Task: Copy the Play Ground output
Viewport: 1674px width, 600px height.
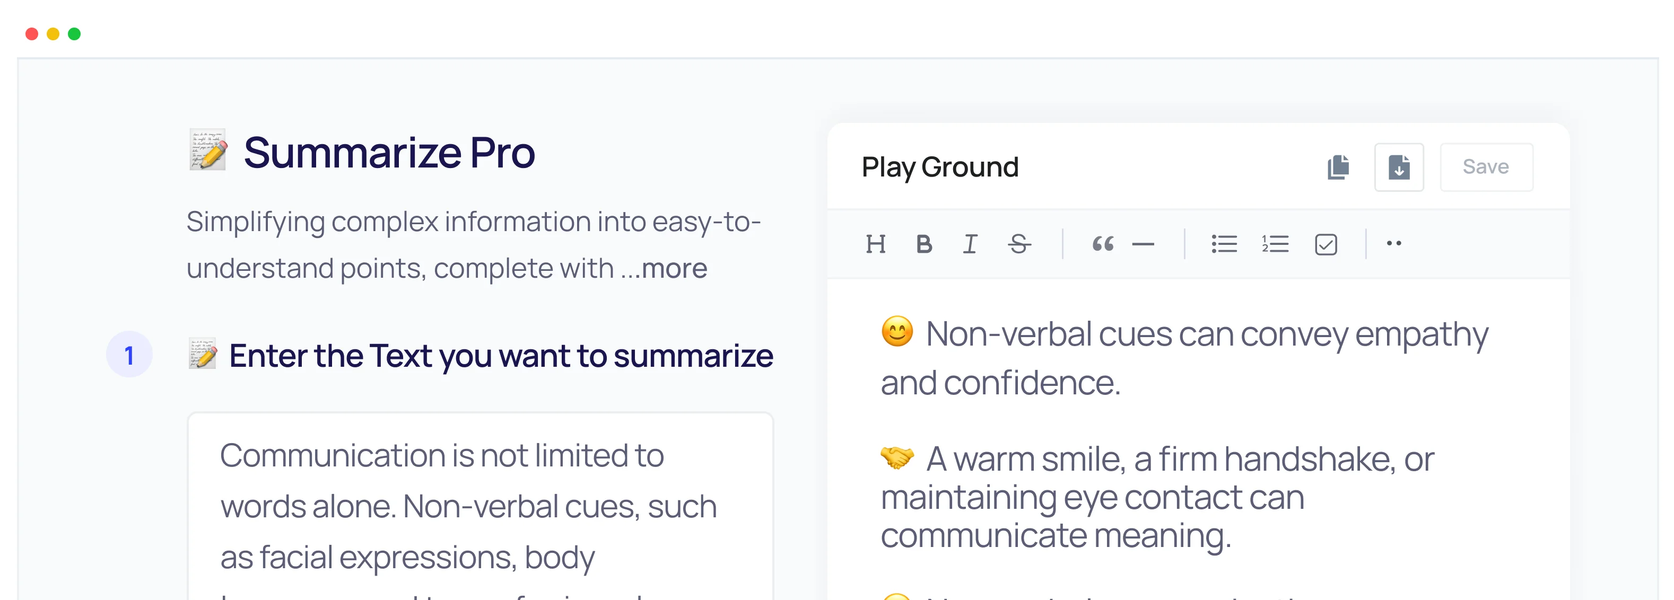Action: [x=1338, y=167]
